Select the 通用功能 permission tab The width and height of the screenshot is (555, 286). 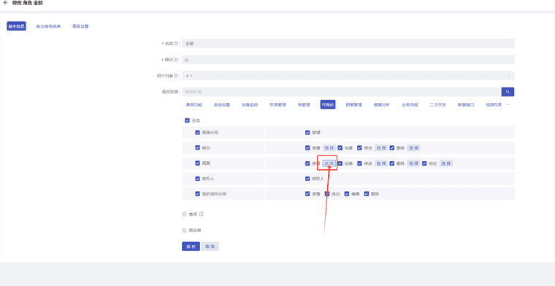[x=194, y=104]
